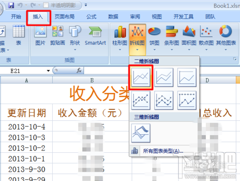Switch to the 插入 tab
Viewport: 240px width, 181px height.
(38, 17)
